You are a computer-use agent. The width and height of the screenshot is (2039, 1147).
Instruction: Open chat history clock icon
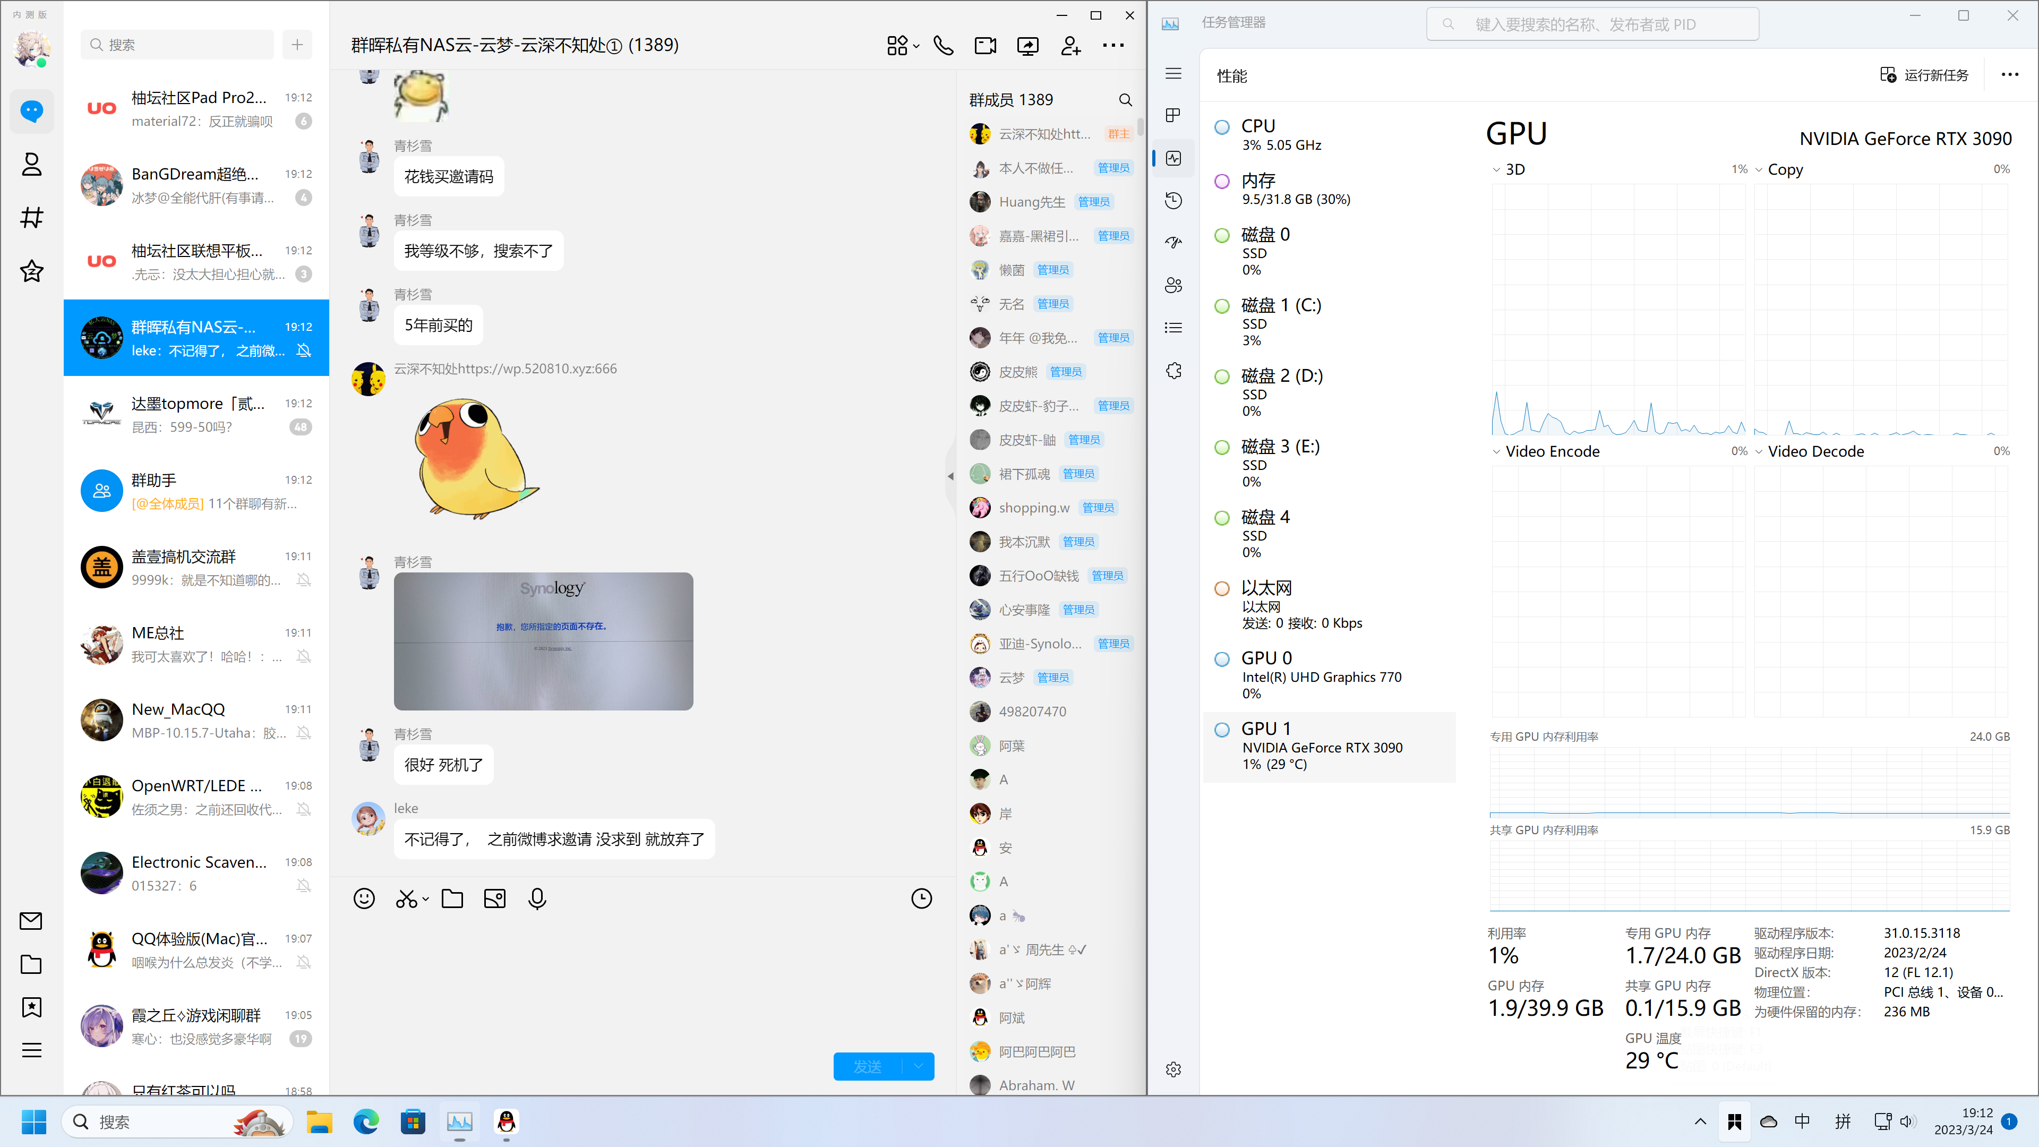[921, 898]
